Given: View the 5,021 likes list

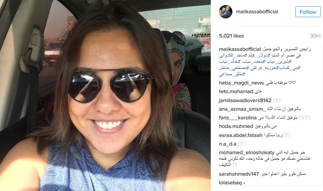Looking at the screenshot, I should (231, 36).
